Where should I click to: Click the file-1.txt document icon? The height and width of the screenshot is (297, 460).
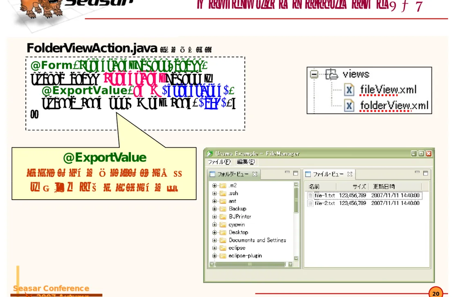click(310, 196)
